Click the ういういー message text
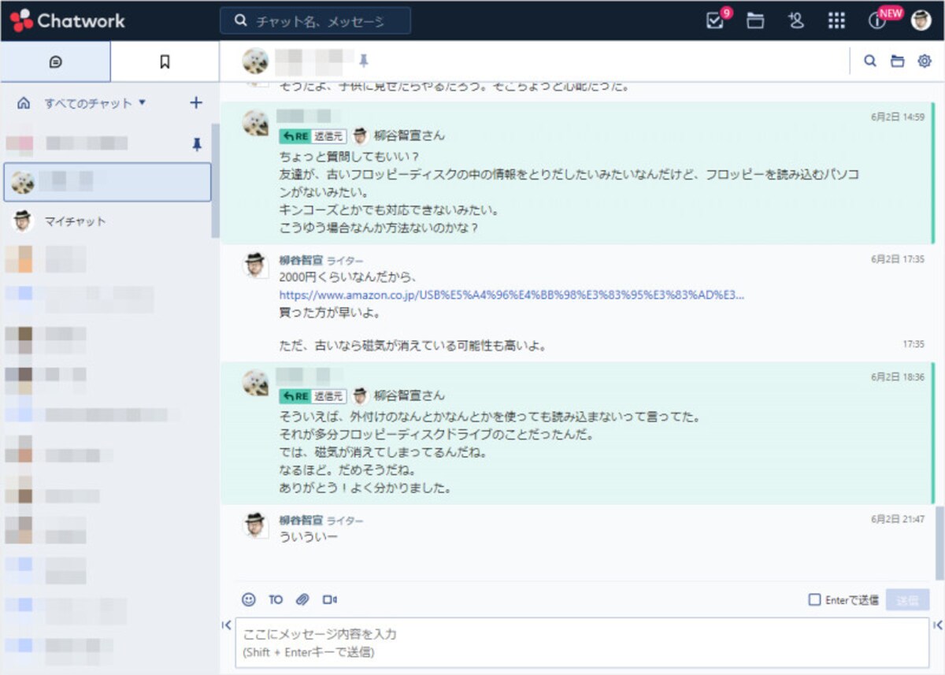This screenshot has height=675, width=945. coord(308,537)
